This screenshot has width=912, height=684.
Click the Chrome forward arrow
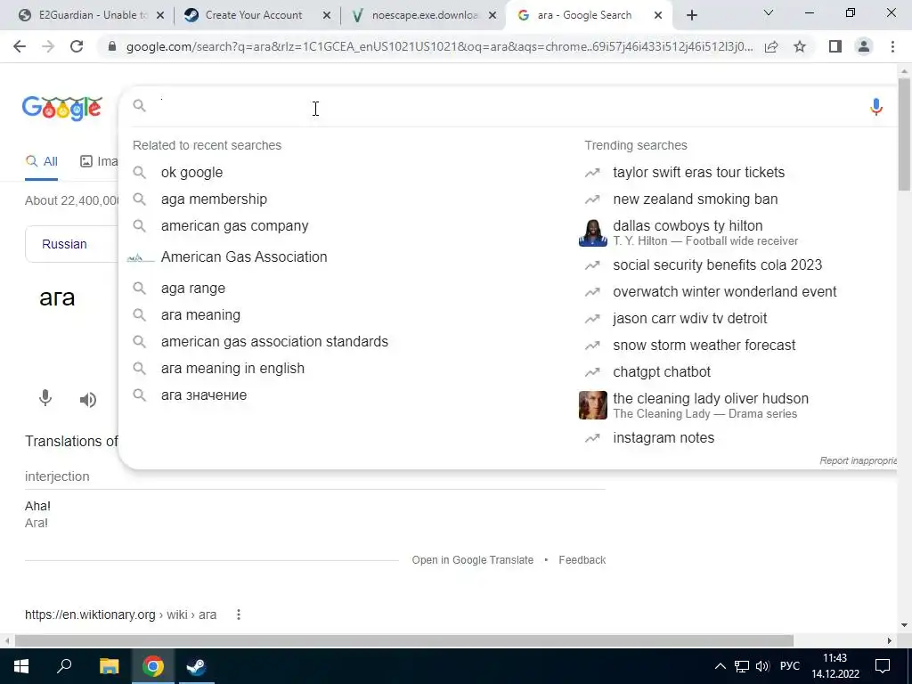coord(48,46)
